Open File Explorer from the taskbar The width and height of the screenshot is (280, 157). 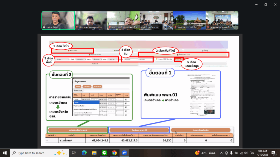pos(94,153)
